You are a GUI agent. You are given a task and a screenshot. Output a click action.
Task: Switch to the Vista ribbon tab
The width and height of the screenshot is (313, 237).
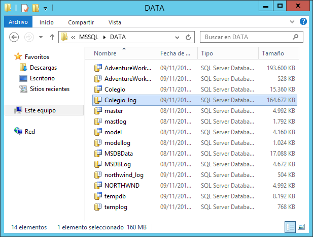click(x=115, y=22)
